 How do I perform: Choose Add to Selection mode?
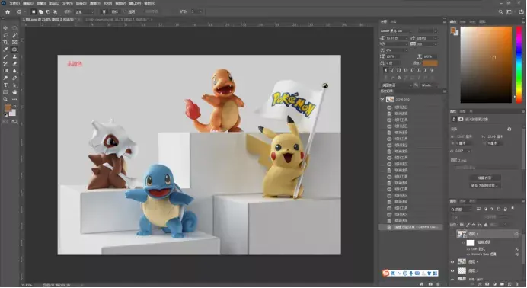click(x=40, y=11)
